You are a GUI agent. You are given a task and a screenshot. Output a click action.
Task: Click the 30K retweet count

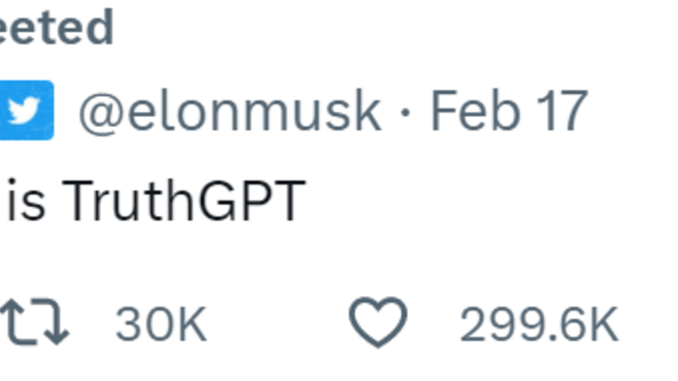(x=161, y=324)
